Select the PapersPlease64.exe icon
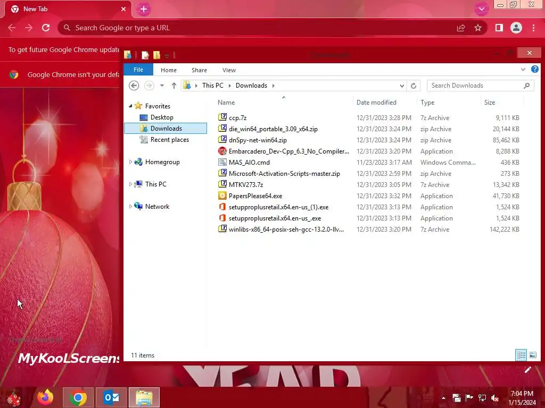545x408 pixels. coord(222,195)
